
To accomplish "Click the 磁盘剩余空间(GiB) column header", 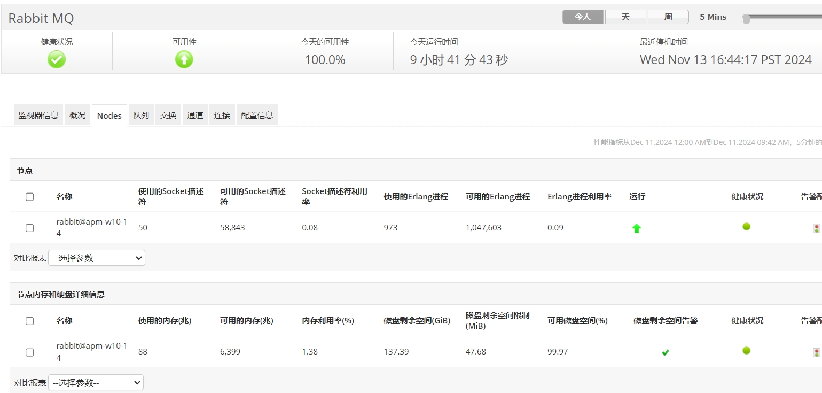I will click(417, 321).
